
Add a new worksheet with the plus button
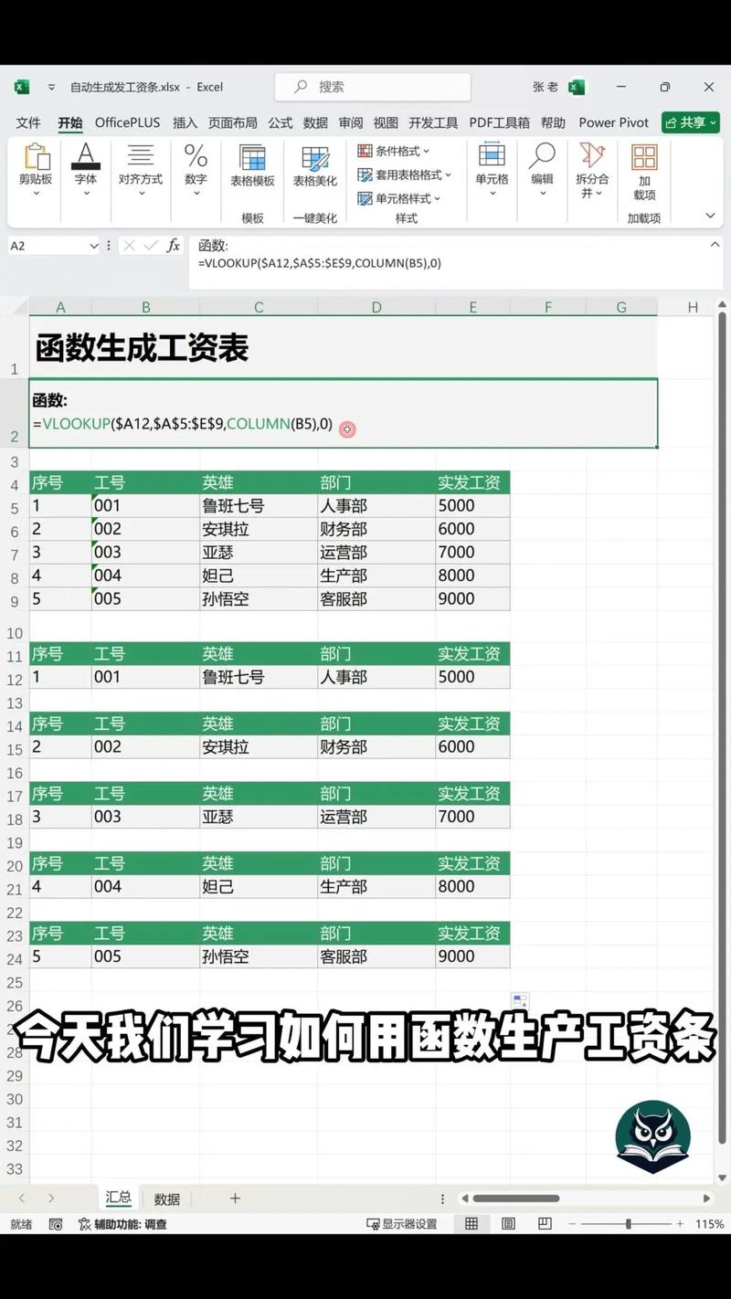pyautogui.click(x=235, y=1199)
